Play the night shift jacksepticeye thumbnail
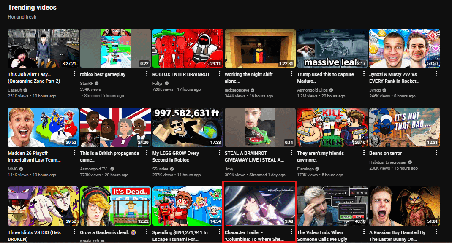The height and width of the screenshot is (243, 452). pyautogui.click(x=260, y=49)
